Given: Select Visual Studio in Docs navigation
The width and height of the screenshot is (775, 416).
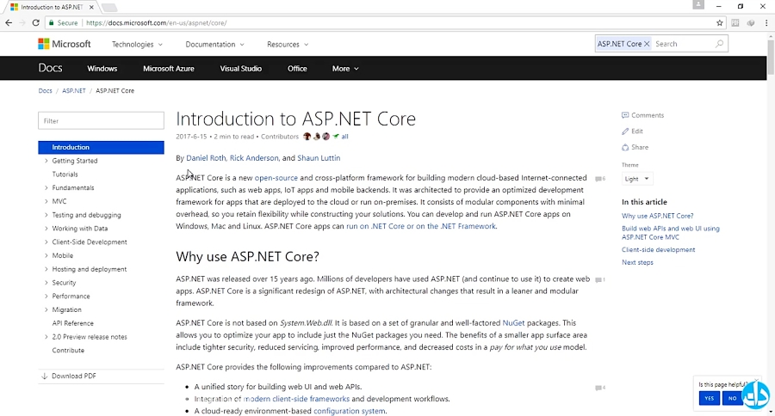Looking at the screenshot, I should (240, 69).
